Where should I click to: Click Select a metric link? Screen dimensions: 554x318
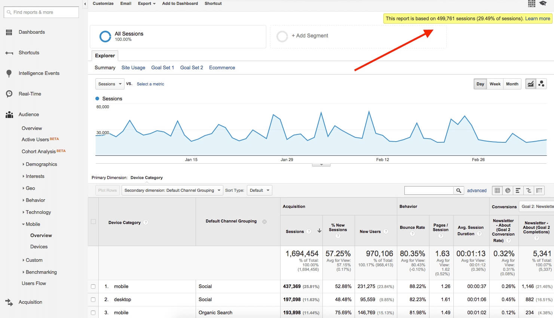click(x=150, y=84)
